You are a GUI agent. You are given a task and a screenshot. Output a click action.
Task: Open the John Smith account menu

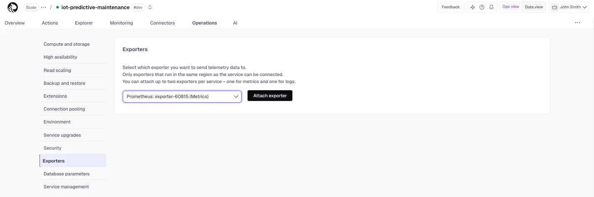click(x=569, y=7)
